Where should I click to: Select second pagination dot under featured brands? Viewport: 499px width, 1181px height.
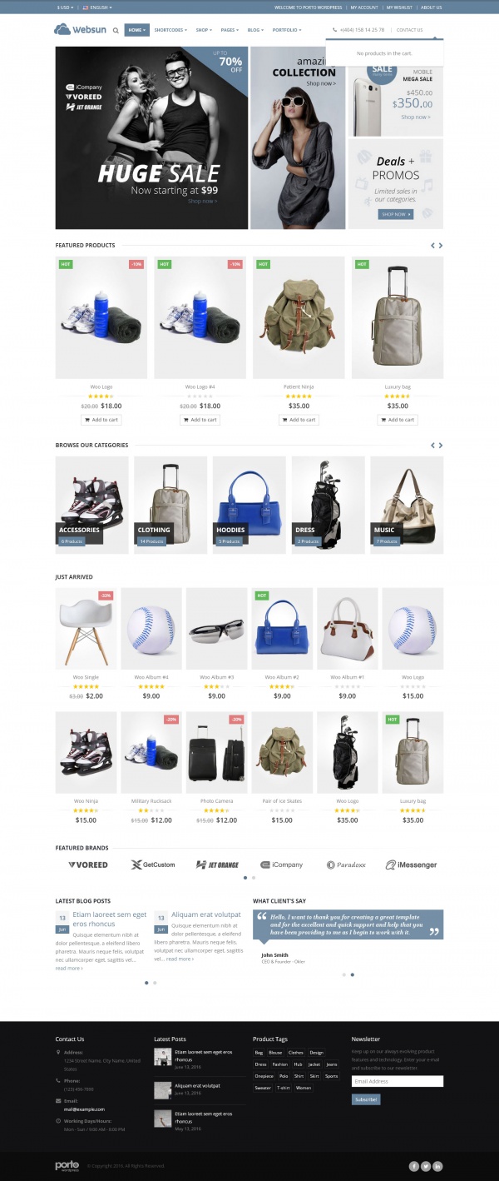tap(254, 877)
